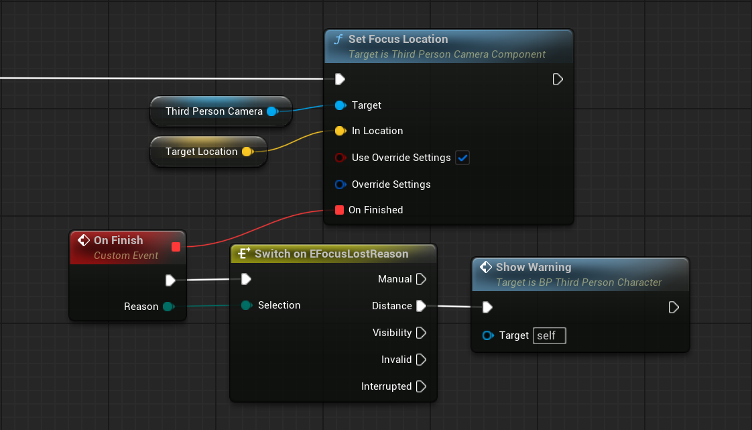752x430 pixels.
Task: Click the Visibility output execution pin
Action: [421, 333]
